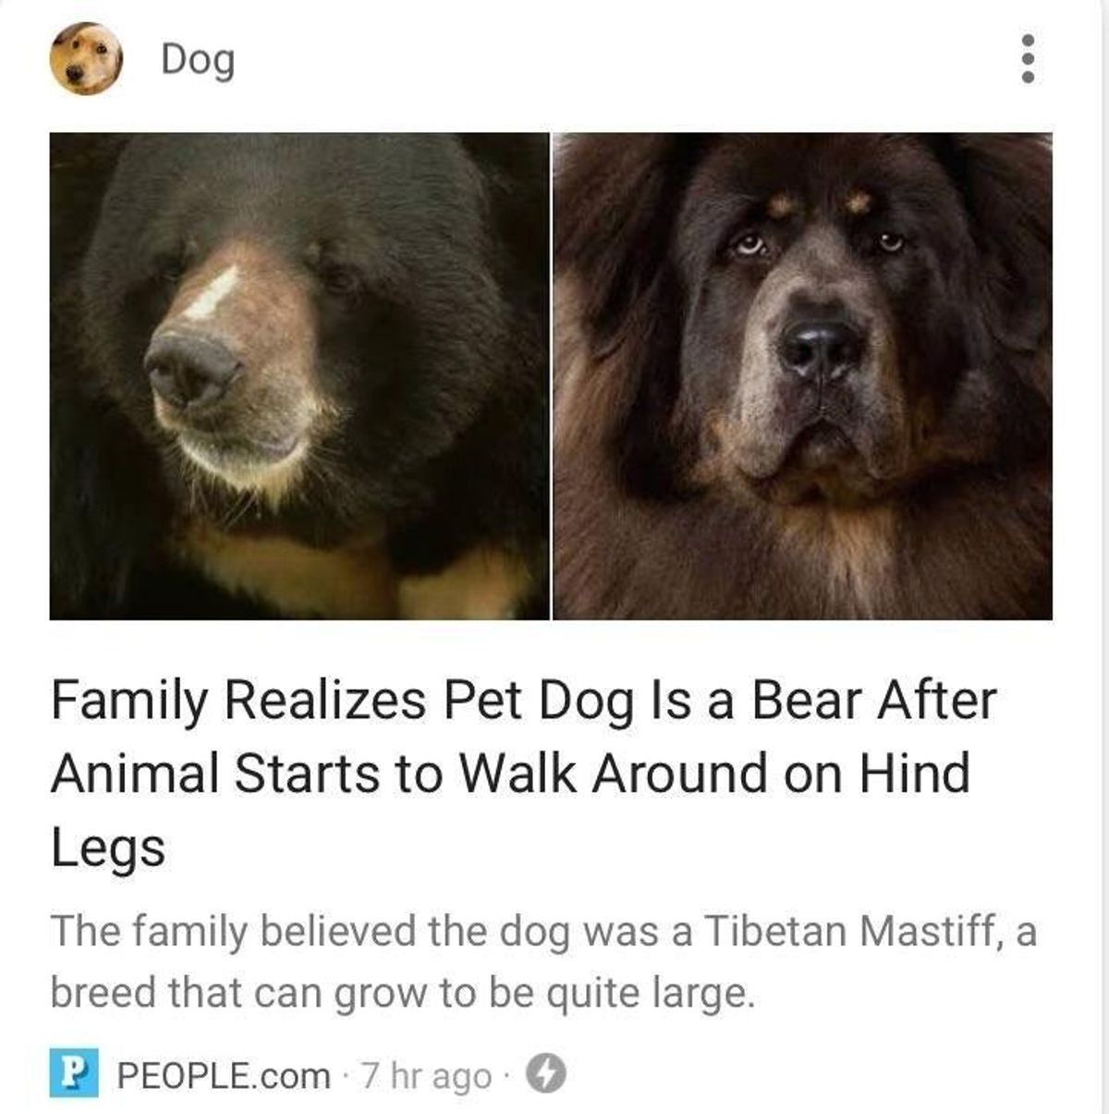Click the word 'Legs' in the headline
Image resolution: width=1109 pixels, height=1114 pixels.
pos(108,850)
